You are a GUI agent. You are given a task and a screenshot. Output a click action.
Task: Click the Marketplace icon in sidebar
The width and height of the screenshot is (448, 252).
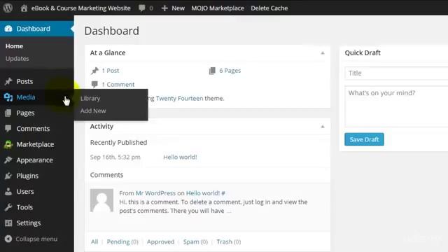(x=8, y=144)
